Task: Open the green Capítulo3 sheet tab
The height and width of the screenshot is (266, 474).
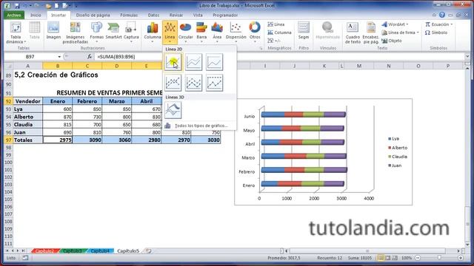Action: (73, 250)
